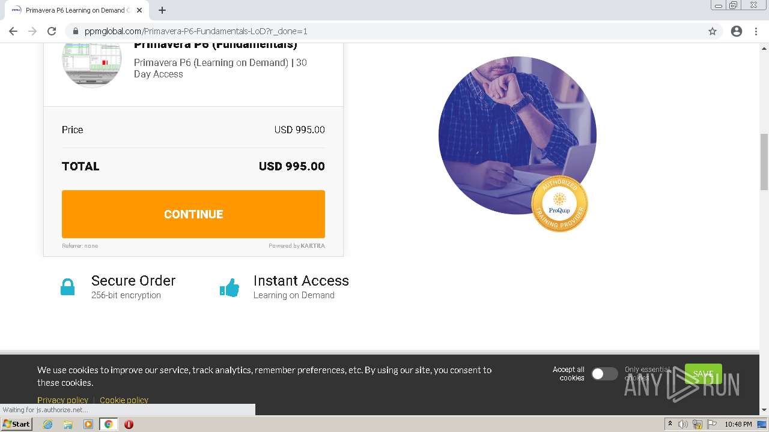Save the cookie preferences
The height and width of the screenshot is (432, 769).
click(703, 373)
